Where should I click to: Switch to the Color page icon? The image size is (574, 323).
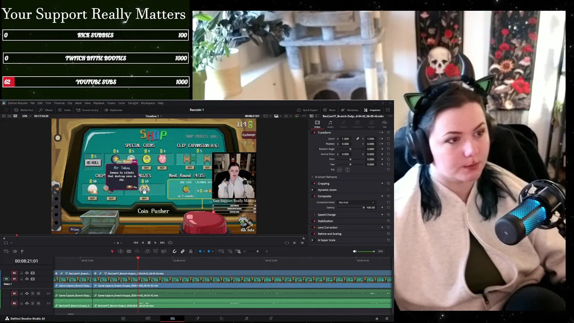(222, 319)
